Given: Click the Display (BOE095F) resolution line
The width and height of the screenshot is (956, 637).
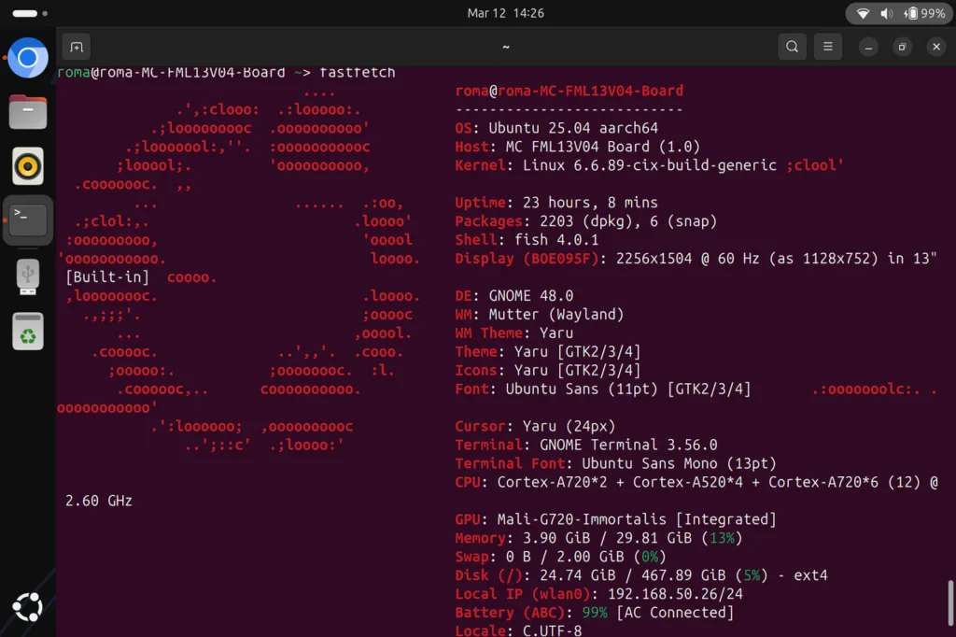Looking at the screenshot, I should (x=696, y=259).
